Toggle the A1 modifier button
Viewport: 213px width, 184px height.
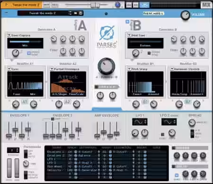point(25,101)
